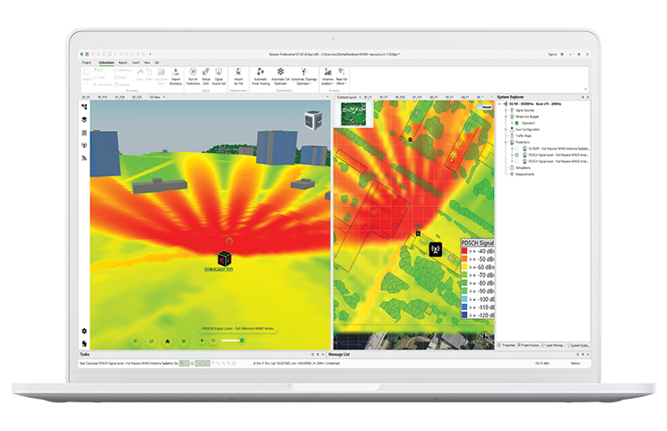Click the swap arrows button in 3D controls
The height and width of the screenshot is (431, 667).
(x=151, y=340)
